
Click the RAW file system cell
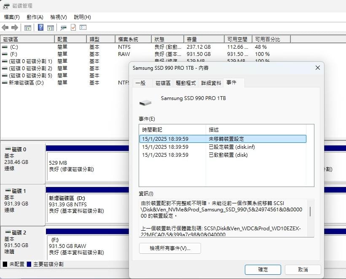click(124, 54)
